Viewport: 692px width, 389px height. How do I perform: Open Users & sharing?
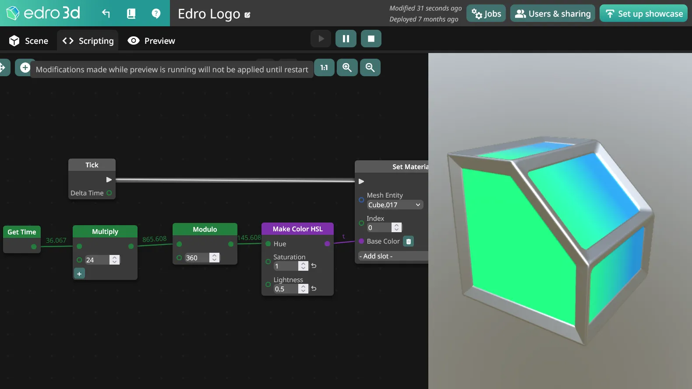[553, 14]
